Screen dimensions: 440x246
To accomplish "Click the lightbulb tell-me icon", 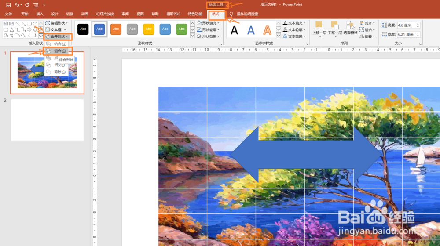I will pos(231,14).
